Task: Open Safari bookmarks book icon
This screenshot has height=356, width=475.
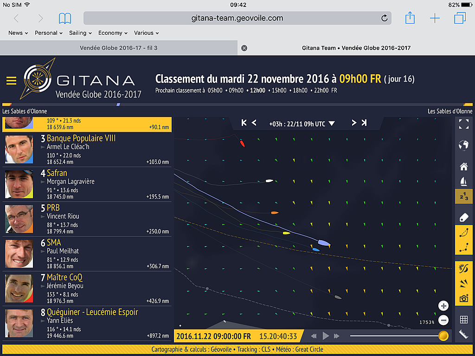Action: (x=65, y=18)
